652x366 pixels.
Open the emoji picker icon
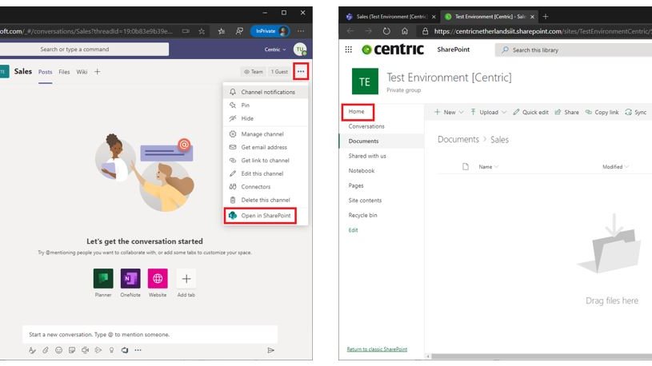(58, 350)
